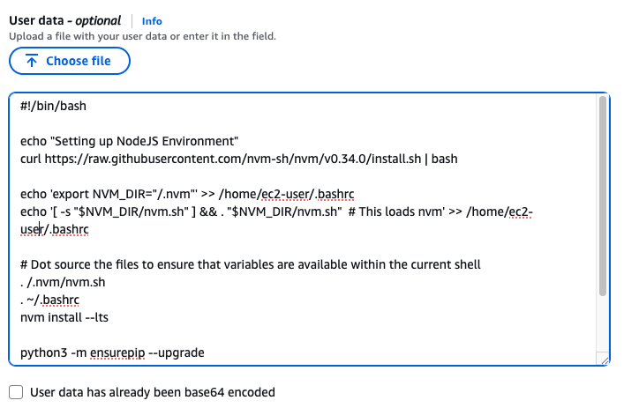Click the '# Dot source the files' comment line
624x408 pixels.
pyautogui.click(x=251, y=264)
